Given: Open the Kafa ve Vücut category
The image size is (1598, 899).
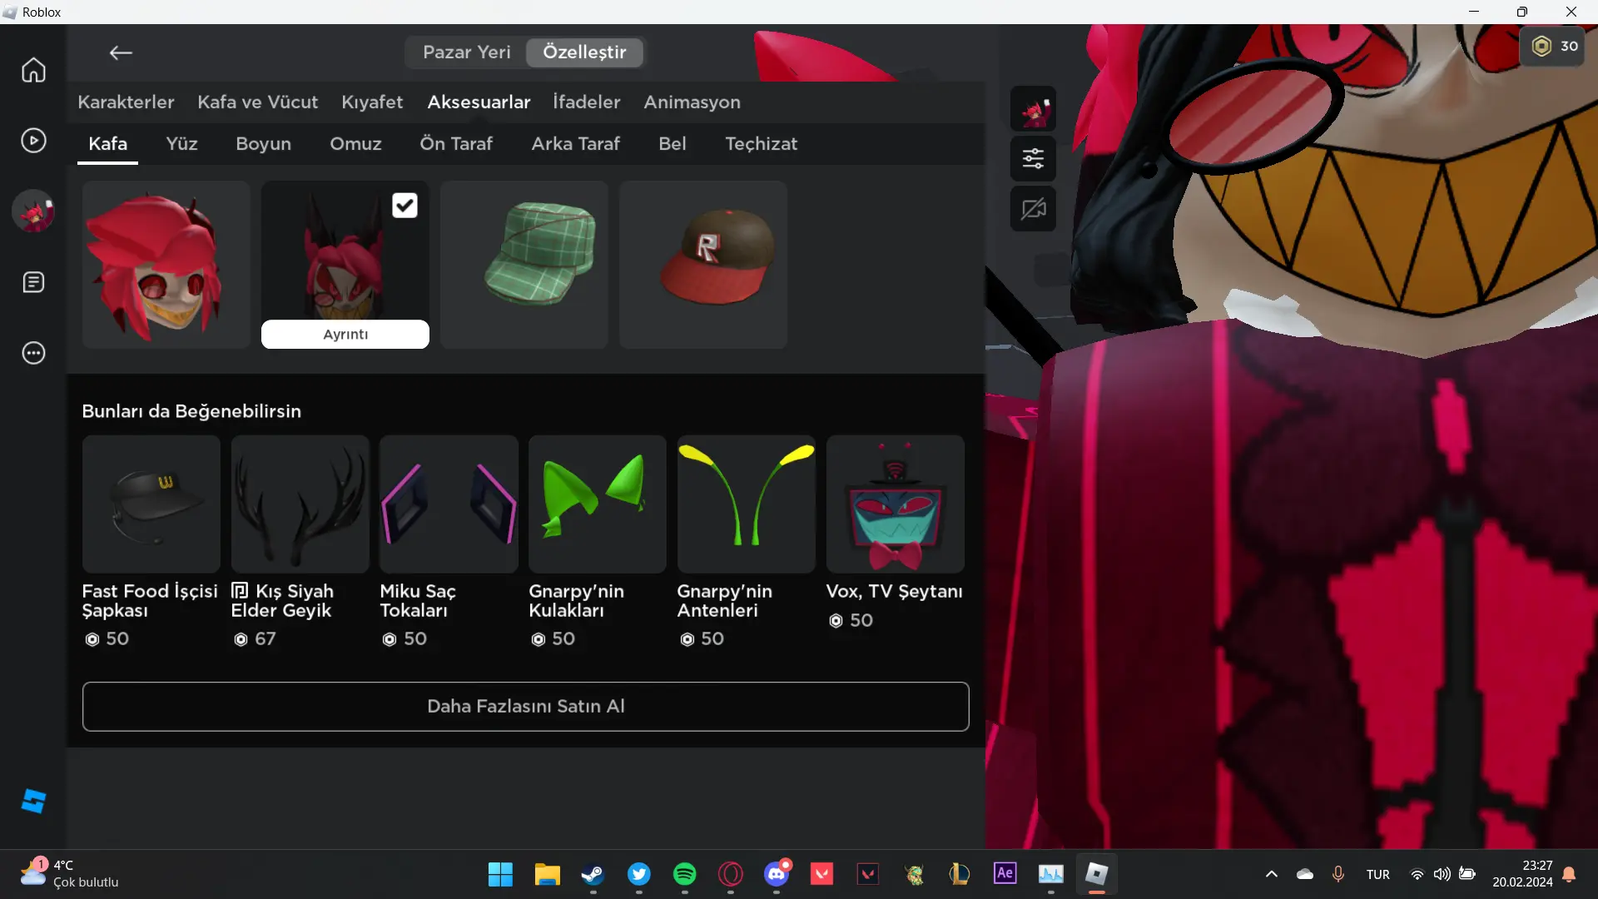Looking at the screenshot, I should [257, 102].
